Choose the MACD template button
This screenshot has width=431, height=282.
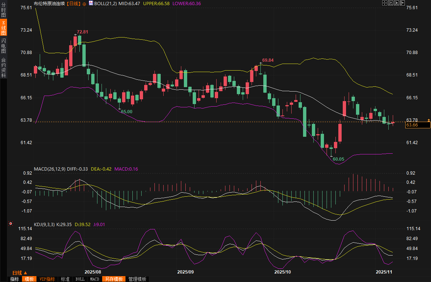click(x=95, y=279)
